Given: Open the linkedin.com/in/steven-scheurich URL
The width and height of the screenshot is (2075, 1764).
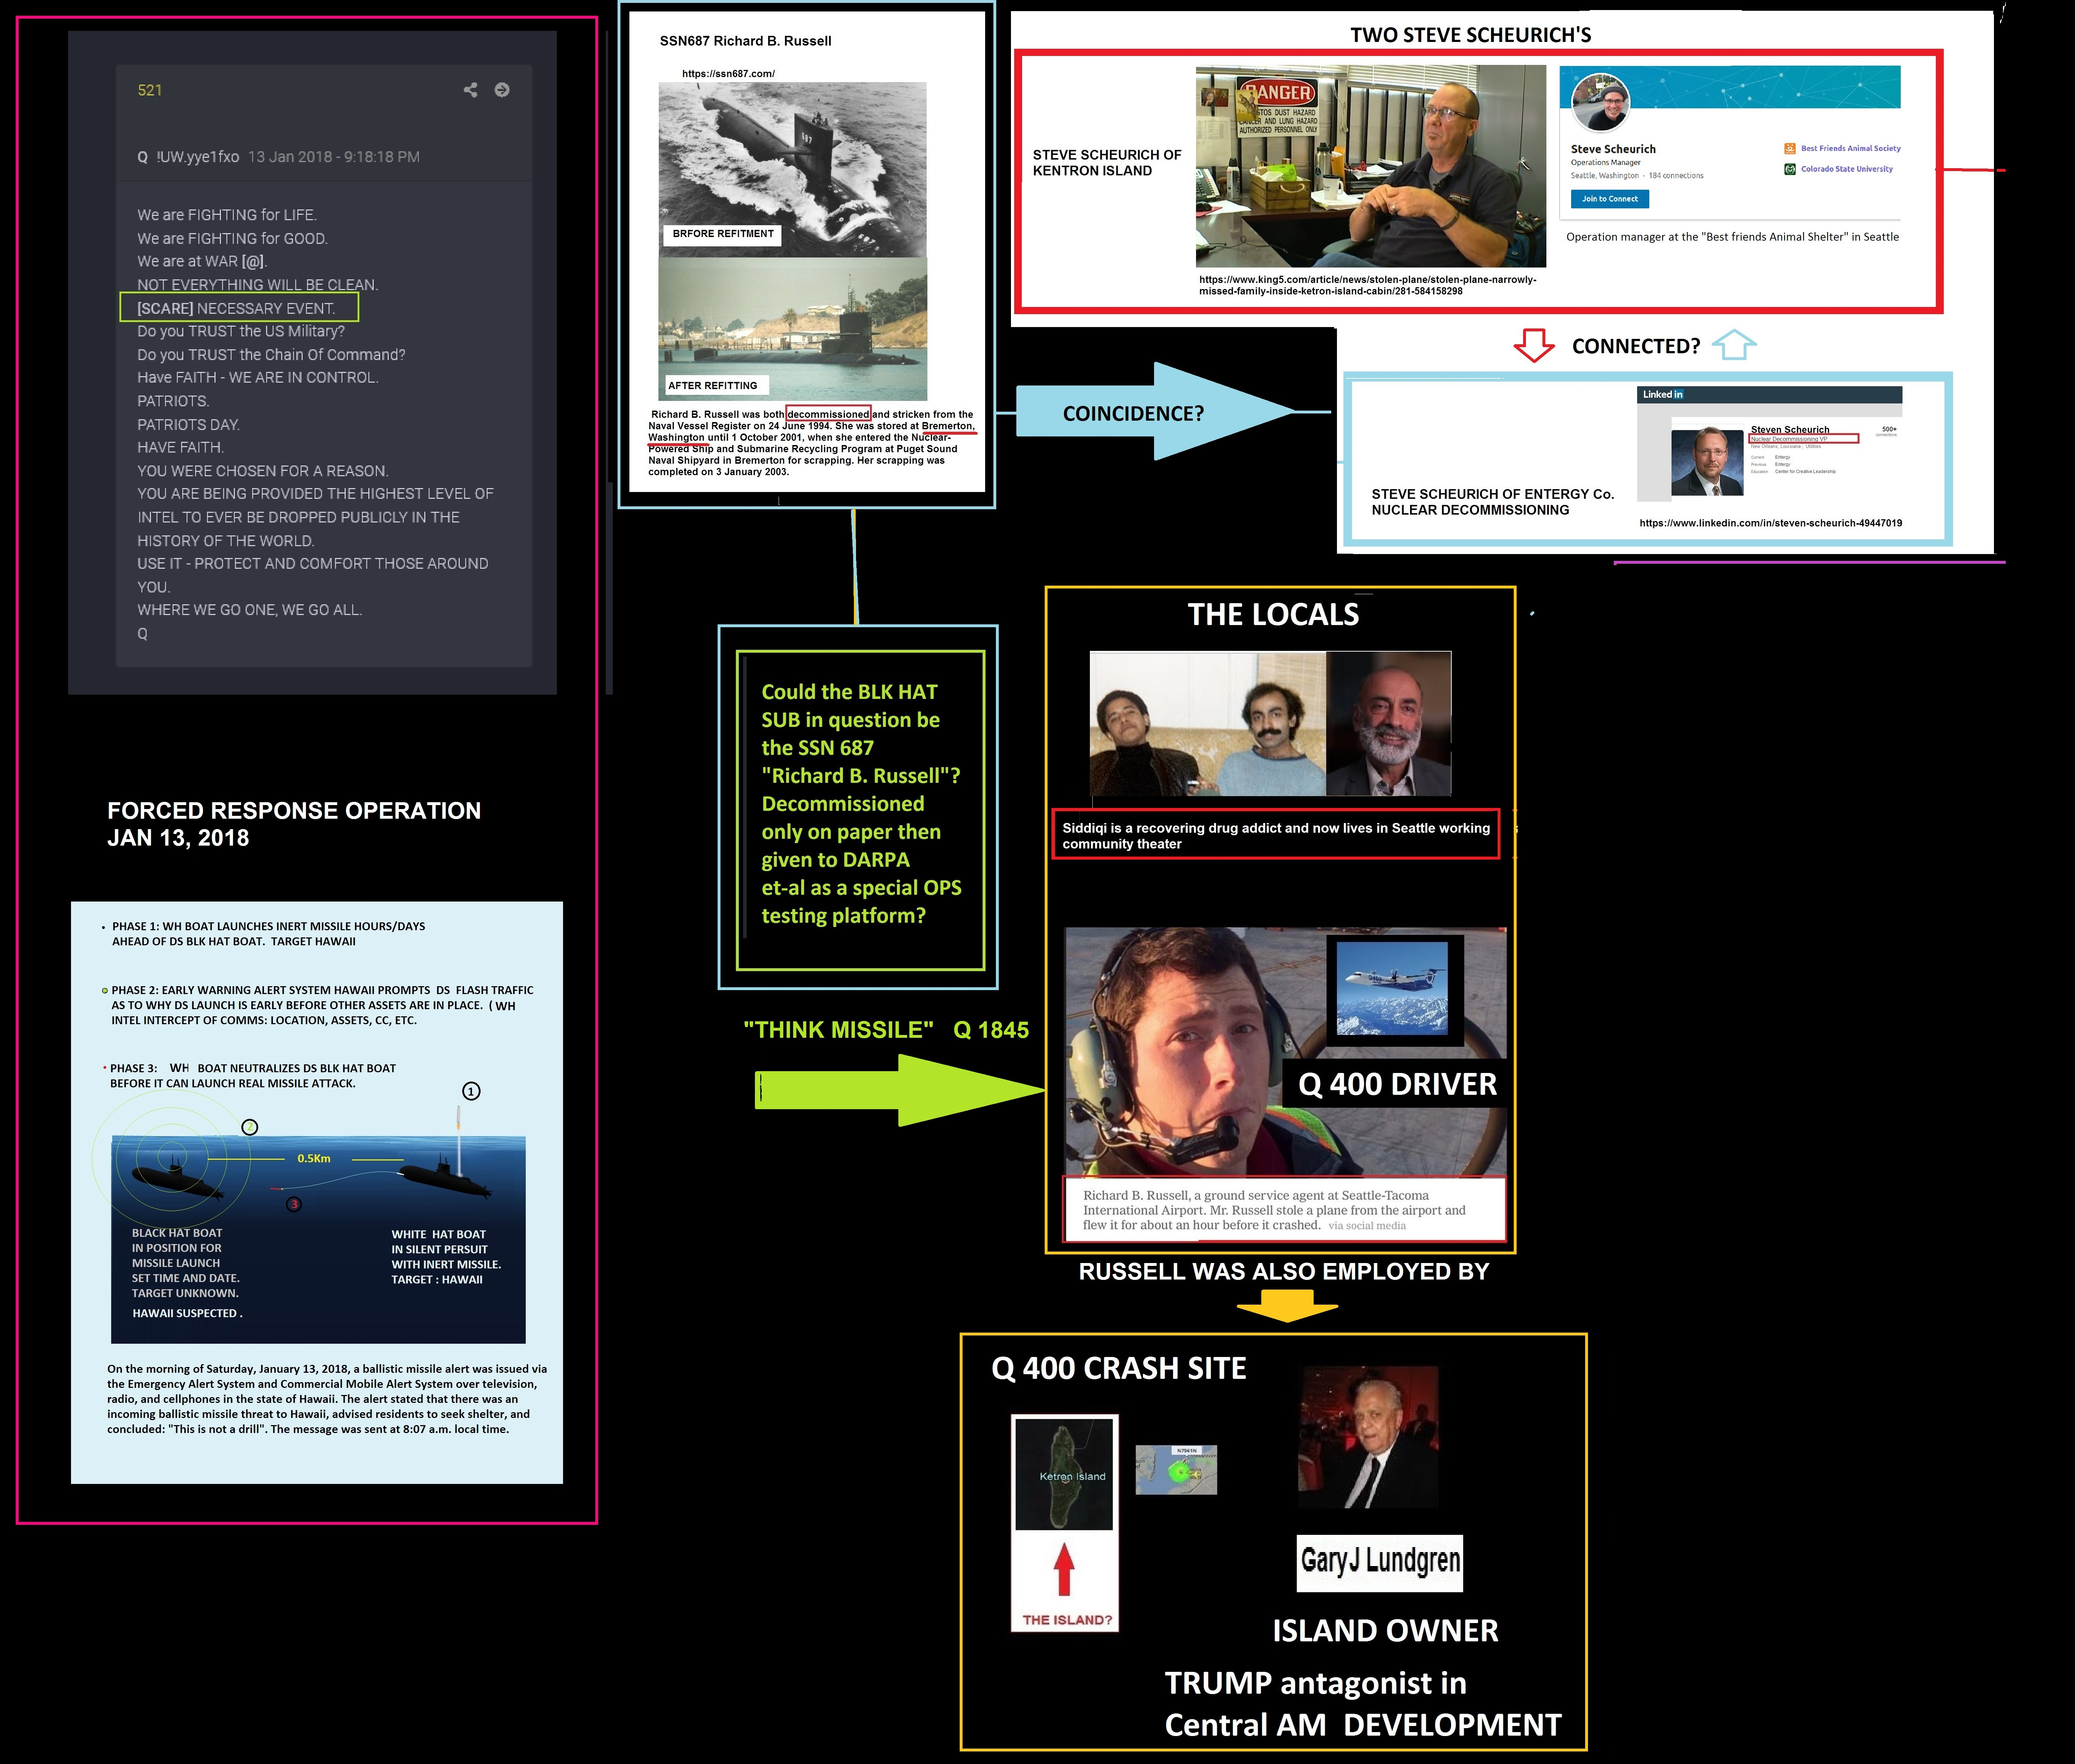Looking at the screenshot, I should coord(1770,523).
